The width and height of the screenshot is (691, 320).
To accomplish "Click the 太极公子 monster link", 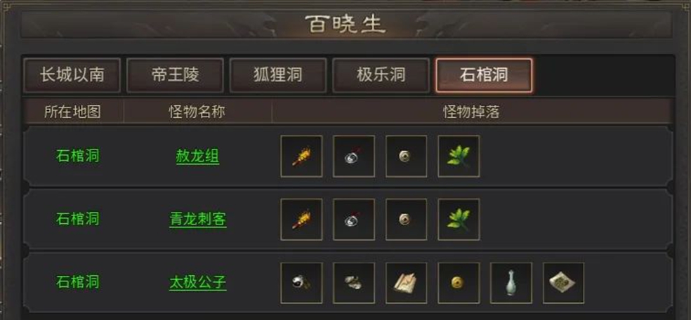I will point(198,282).
